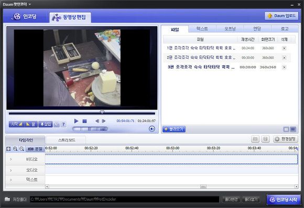Click the 00:53:00 timeline ruler mark

click(x=172, y=148)
